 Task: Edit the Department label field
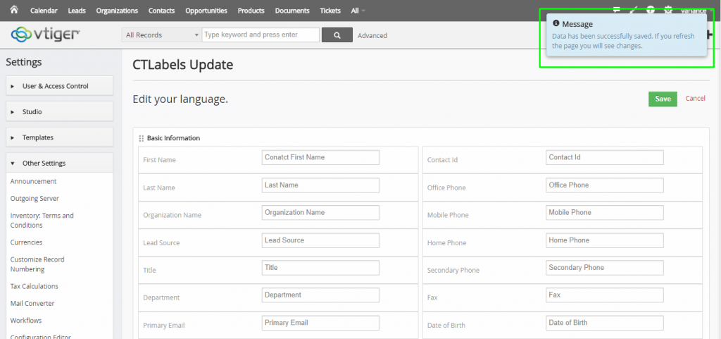(320, 295)
